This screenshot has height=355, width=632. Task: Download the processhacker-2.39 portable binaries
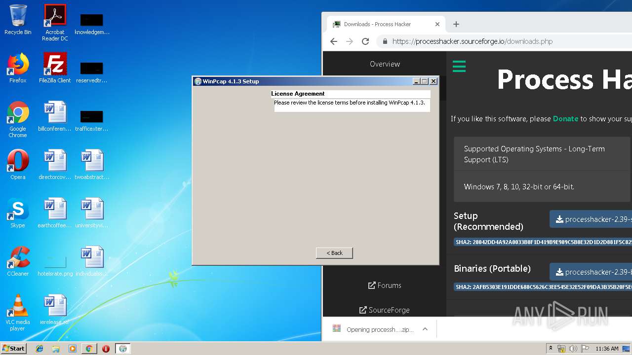pyautogui.click(x=591, y=272)
